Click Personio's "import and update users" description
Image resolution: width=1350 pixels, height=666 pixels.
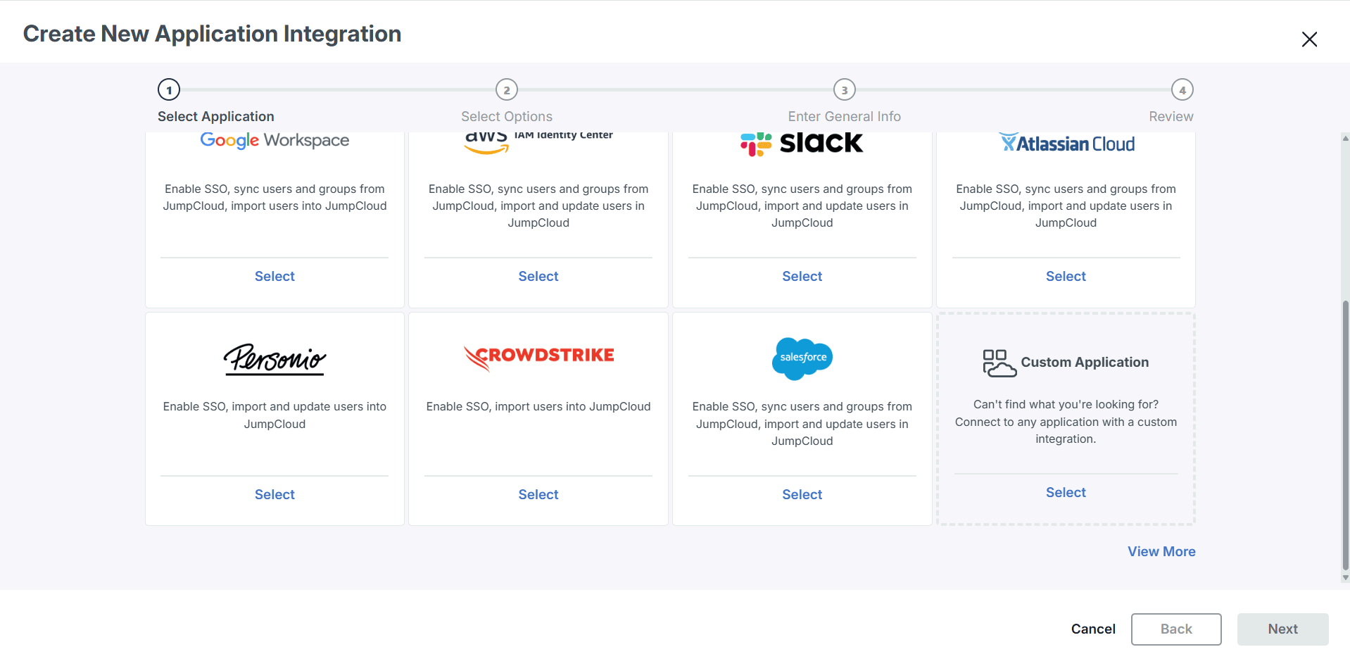tap(275, 415)
